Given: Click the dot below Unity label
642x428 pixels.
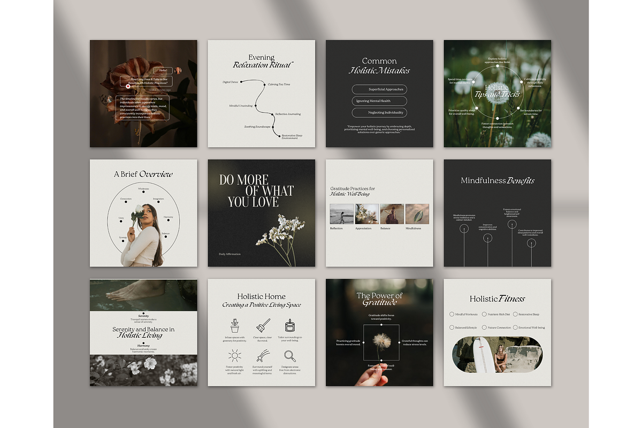Looking at the screenshot, I should (121, 221).
